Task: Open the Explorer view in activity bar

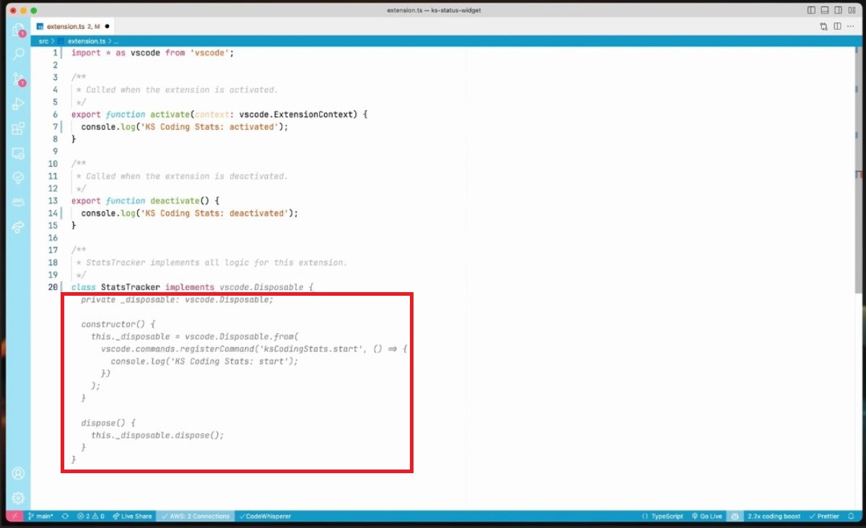Action: 19,30
